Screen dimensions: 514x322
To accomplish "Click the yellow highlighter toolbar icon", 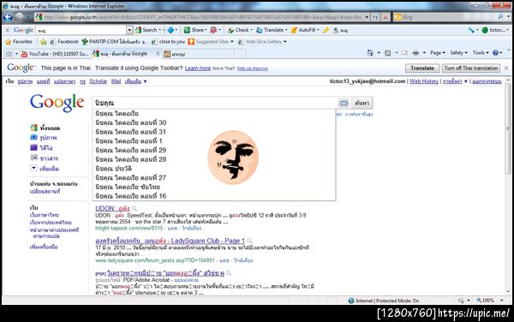I will pos(326,30).
